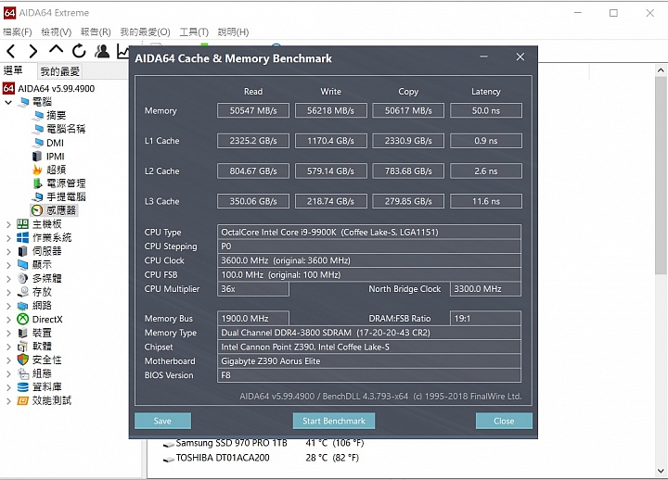668x480 pixels.
Task: Click the TOSHIBA DT01ACA200 row
Action: pyautogui.click(x=261, y=458)
